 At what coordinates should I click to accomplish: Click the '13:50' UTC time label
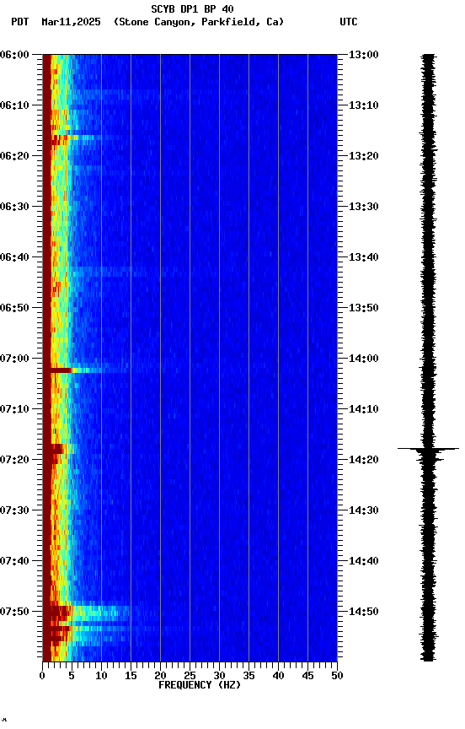click(x=364, y=308)
